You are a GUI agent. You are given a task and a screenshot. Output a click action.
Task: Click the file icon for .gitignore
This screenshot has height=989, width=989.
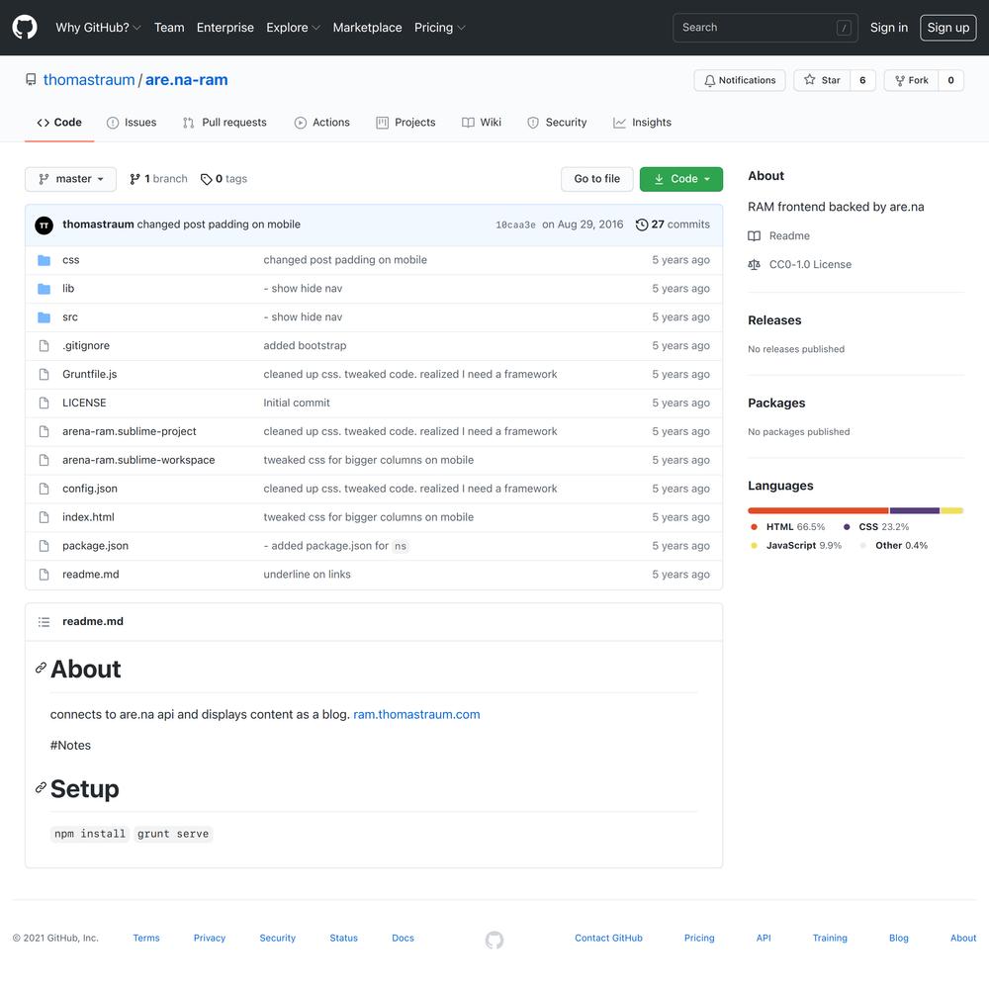pos(44,345)
